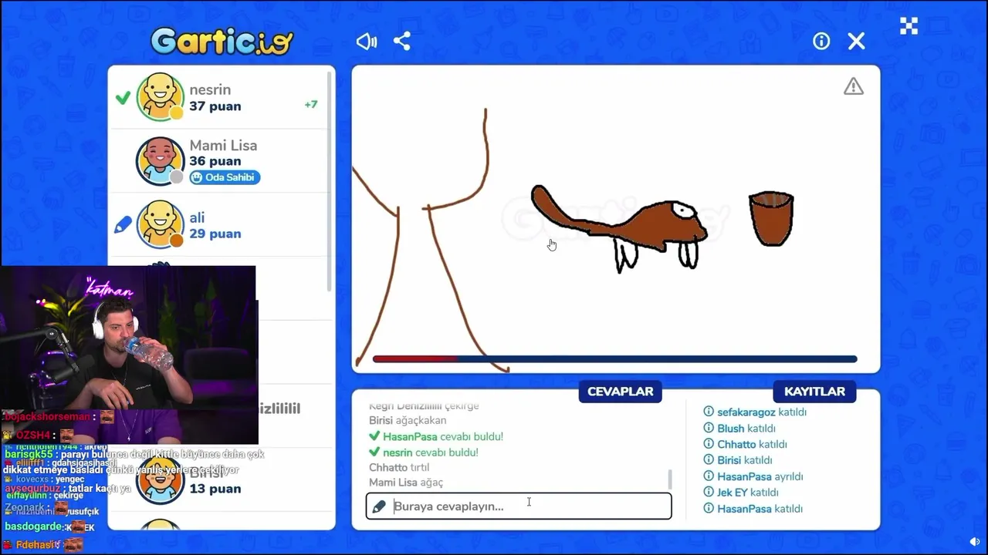Leave the room with the X icon

[856, 42]
